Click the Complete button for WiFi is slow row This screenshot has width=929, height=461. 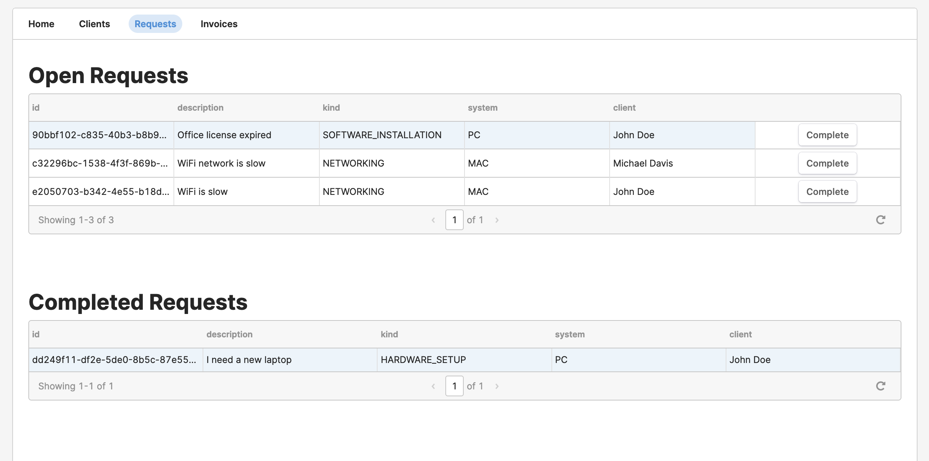pos(828,191)
